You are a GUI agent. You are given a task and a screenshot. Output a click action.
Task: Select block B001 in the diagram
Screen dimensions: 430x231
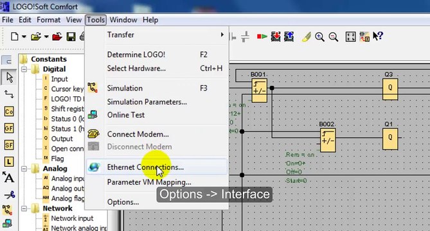click(x=259, y=90)
